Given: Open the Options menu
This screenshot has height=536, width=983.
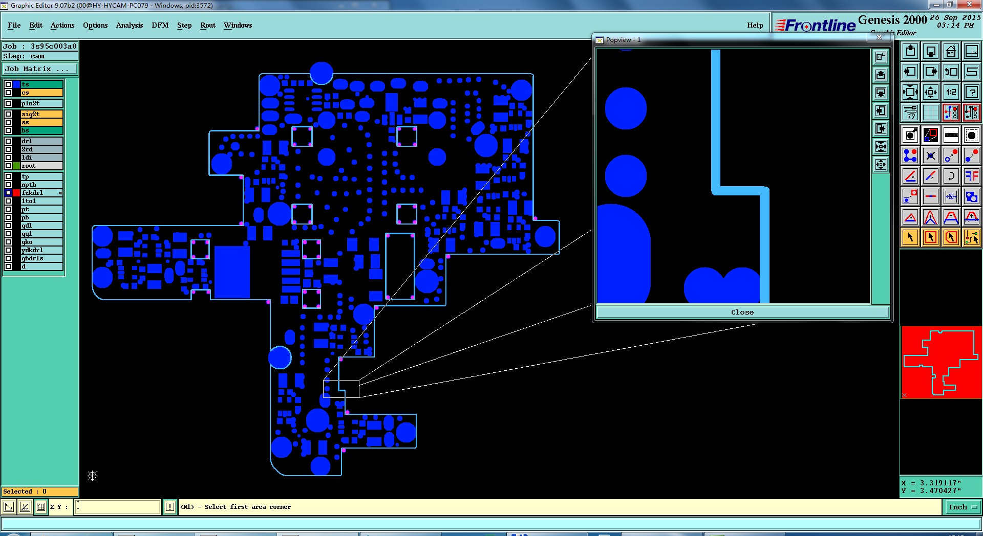Looking at the screenshot, I should 95,25.
